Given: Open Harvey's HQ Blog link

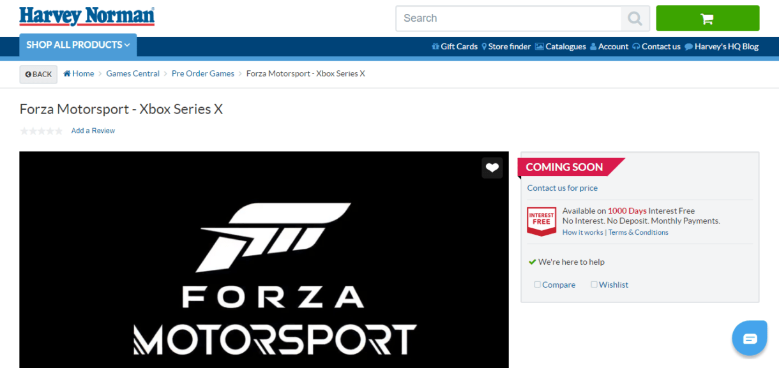Looking at the screenshot, I should coord(722,47).
